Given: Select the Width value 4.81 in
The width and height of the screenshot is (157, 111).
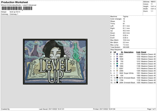Looking at the screenshot, I should click(x=153, y=9).
